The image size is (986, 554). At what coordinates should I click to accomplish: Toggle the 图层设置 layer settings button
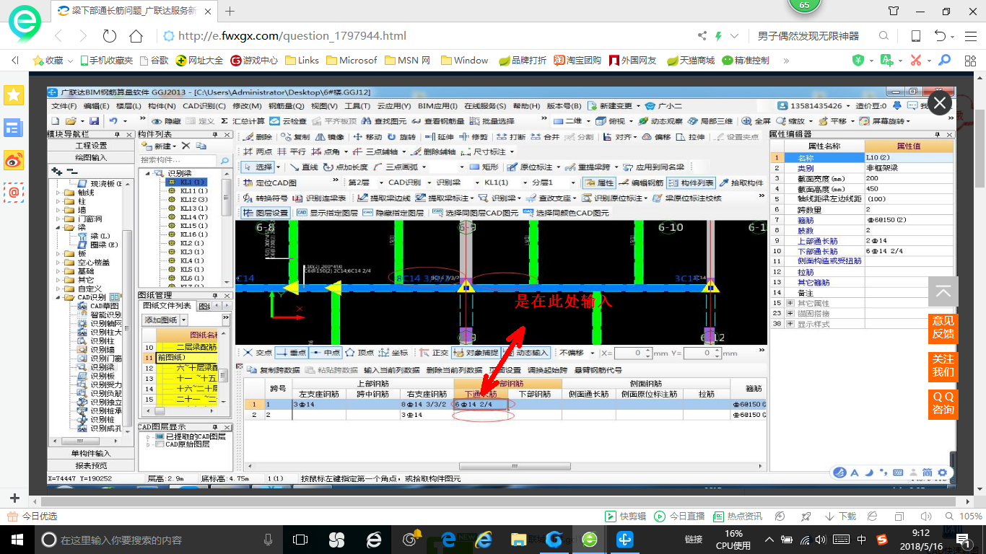tap(266, 213)
